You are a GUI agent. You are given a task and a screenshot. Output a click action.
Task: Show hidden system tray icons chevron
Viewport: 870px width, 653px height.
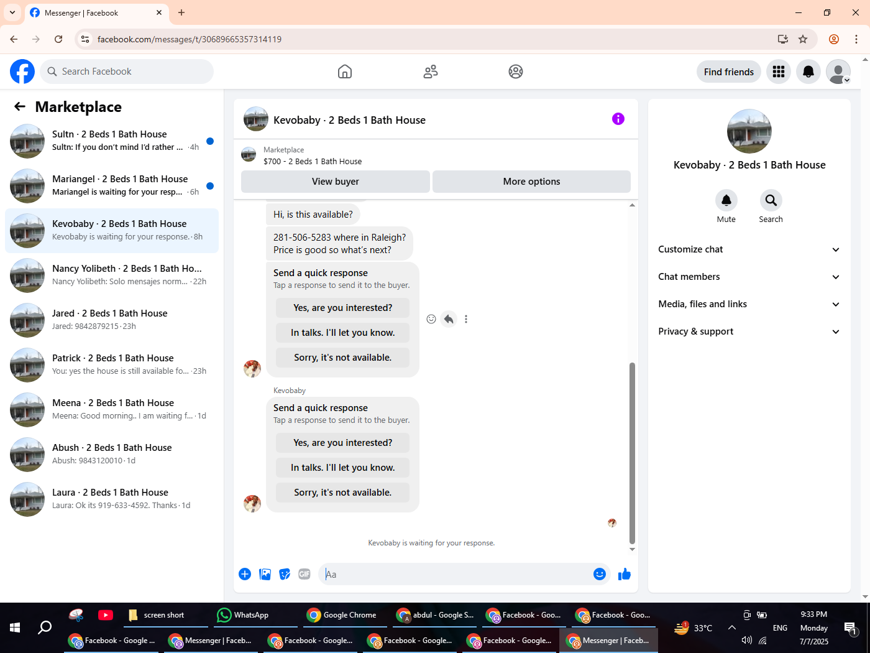click(732, 628)
